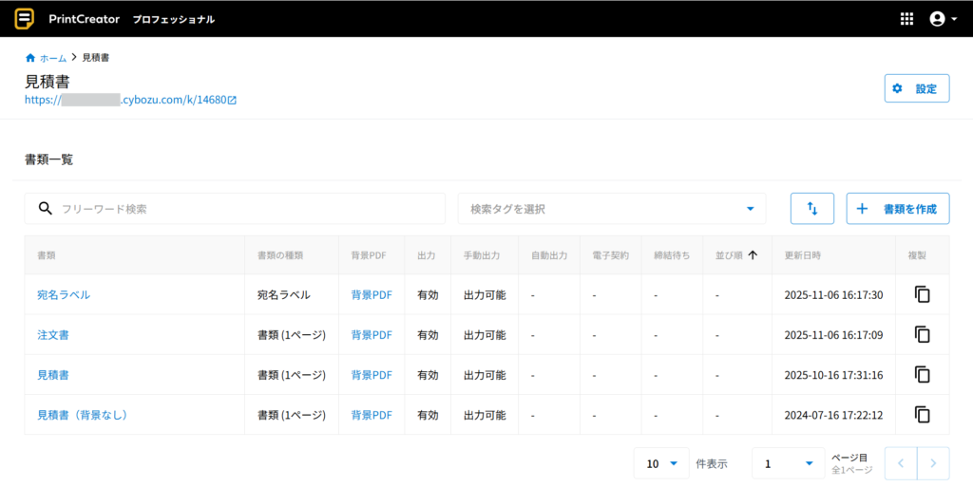This screenshot has height=487, width=973.
Task: Open external link icon beside cybozu URL
Action: [x=232, y=100]
